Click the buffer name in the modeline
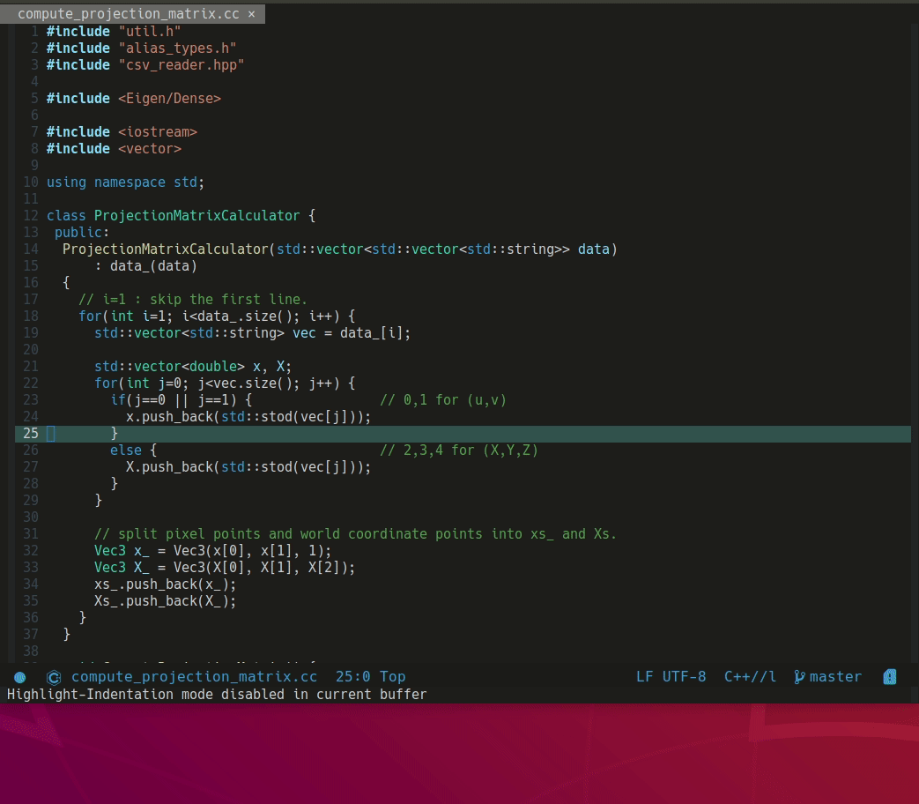Viewport: 919px width, 804px height. point(194,677)
